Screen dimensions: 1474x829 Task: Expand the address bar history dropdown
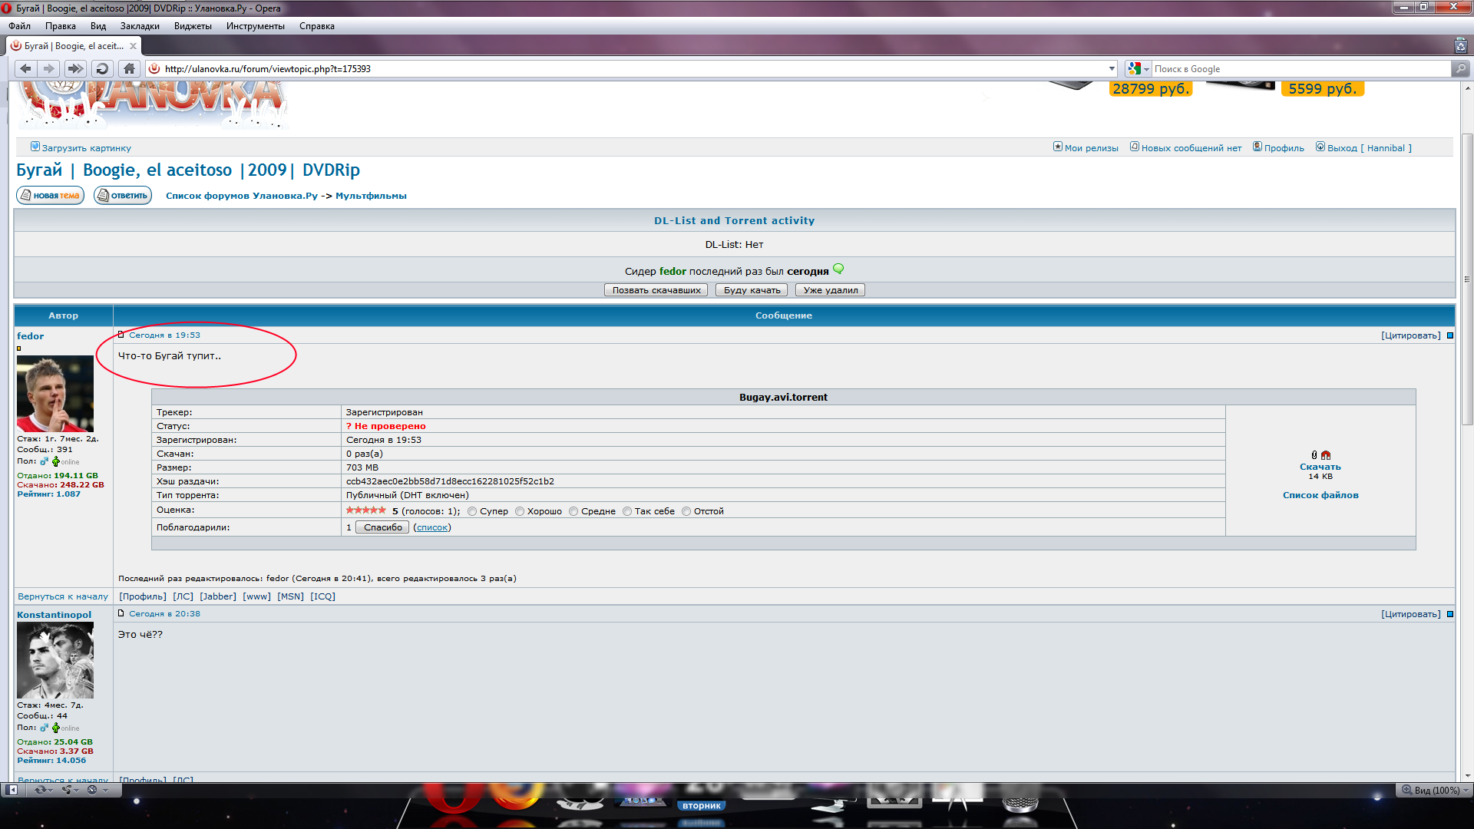pos(1112,68)
